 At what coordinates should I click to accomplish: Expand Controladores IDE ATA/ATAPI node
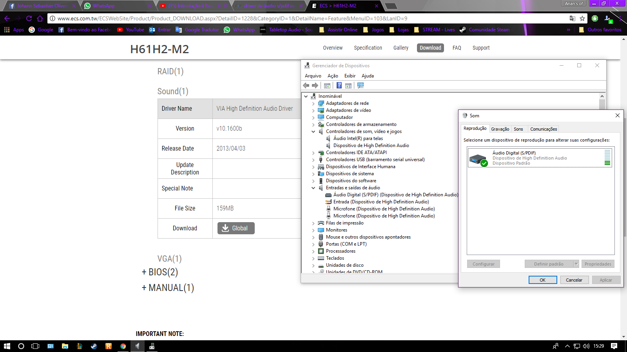point(313,153)
